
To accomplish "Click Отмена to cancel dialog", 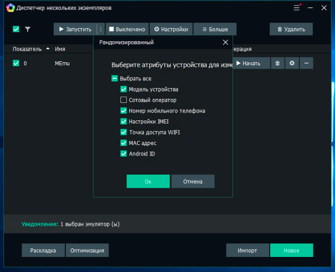I will point(193,182).
